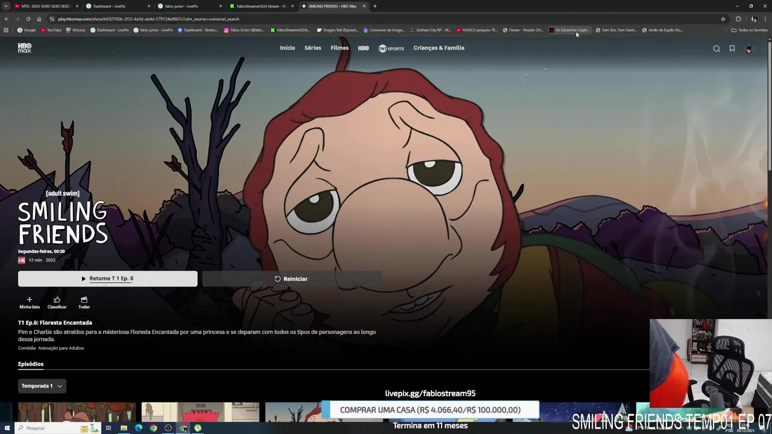
Task: Open the Dexter - Pecado Ori... bookmark
Action: click(523, 30)
